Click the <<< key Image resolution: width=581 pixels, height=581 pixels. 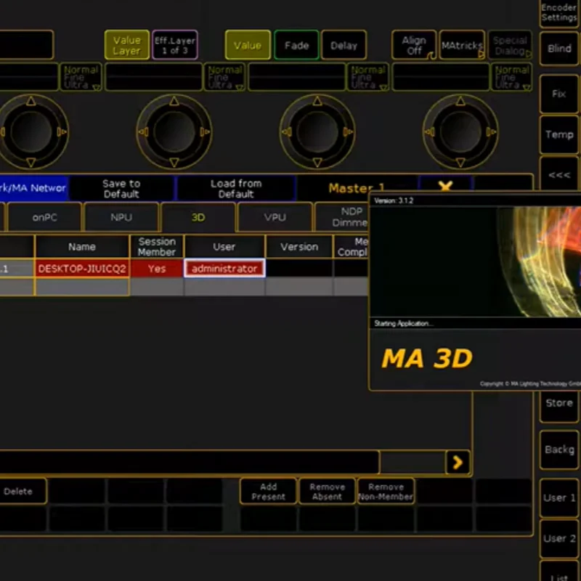(x=559, y=174)
